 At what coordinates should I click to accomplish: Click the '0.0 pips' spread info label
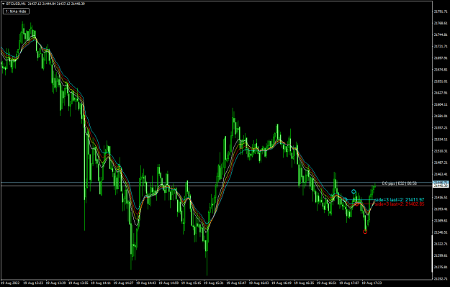(x=400, y=183)
